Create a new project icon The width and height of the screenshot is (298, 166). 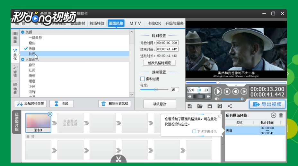(x=190, y=106)
